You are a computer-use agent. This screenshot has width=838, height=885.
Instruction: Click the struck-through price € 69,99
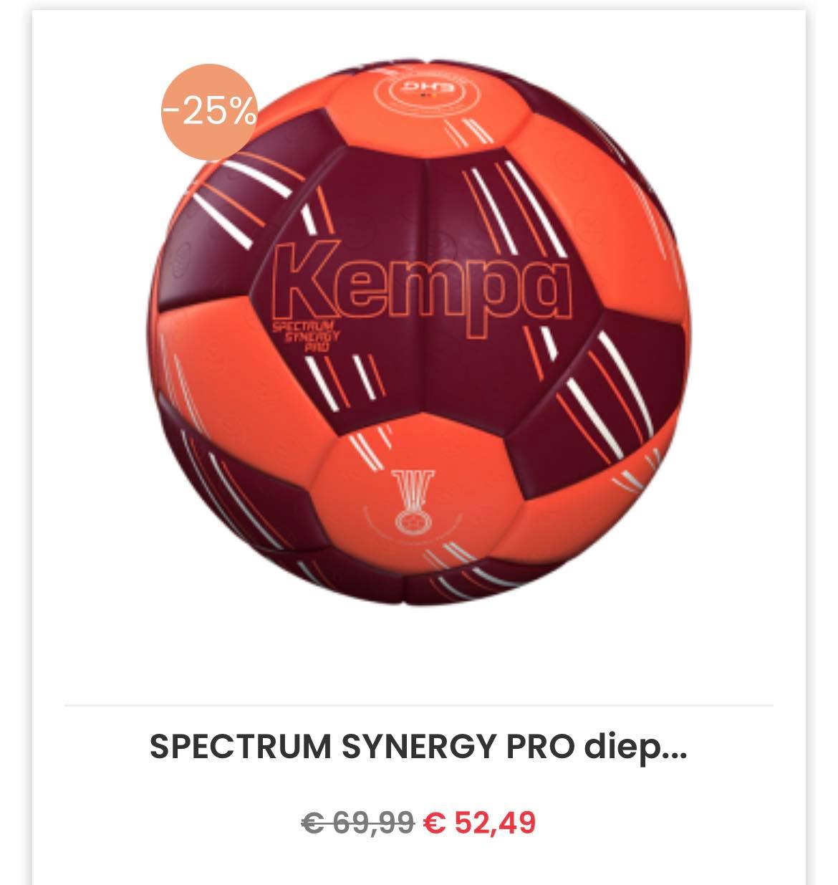coord(358,822)
